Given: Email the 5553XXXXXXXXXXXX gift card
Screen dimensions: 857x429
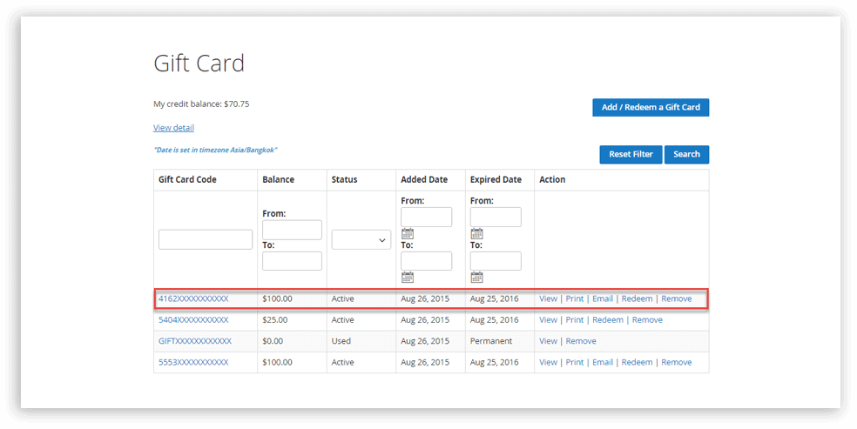Looking at the screenshot, I should tap(603, 362).
